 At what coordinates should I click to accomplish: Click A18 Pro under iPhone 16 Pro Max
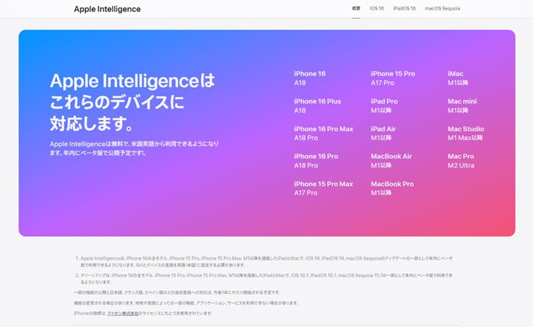306,138
